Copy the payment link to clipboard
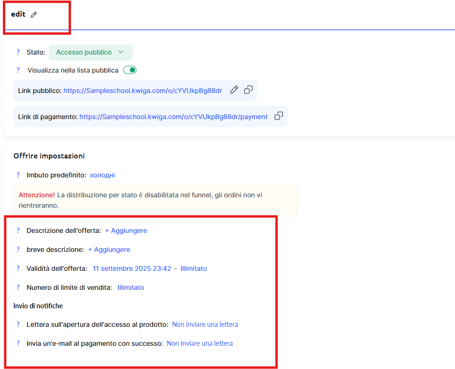 pyautogui.click(x=279, y=116)
